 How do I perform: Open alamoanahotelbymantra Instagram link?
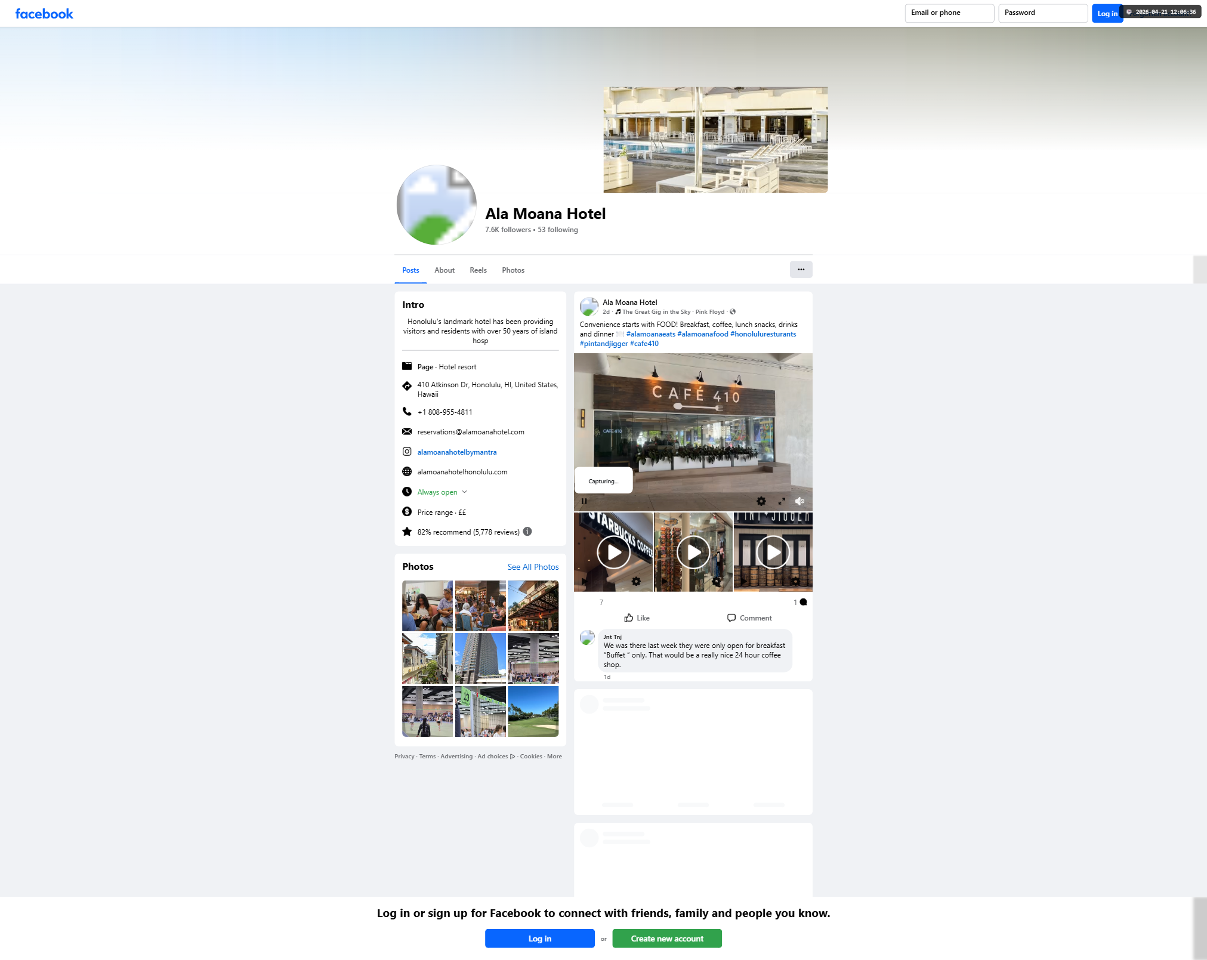(457, 452)
